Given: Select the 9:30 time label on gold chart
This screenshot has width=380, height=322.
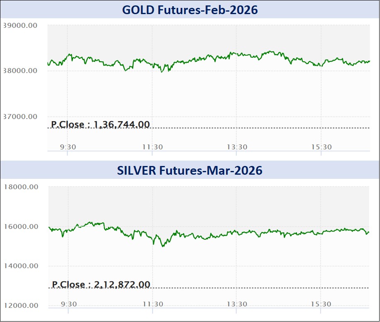Looking at the screenshot, I should (x=68, y=147).
